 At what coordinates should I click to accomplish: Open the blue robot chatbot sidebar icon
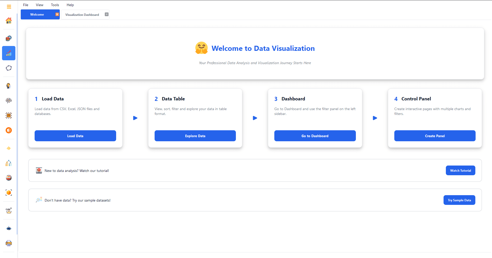click(x=9, y=228)
